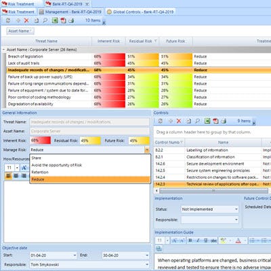Export Controls list to Excel
Image resolution: width=271 pixels, height=271 pixels.
click(x=207, y=121)
